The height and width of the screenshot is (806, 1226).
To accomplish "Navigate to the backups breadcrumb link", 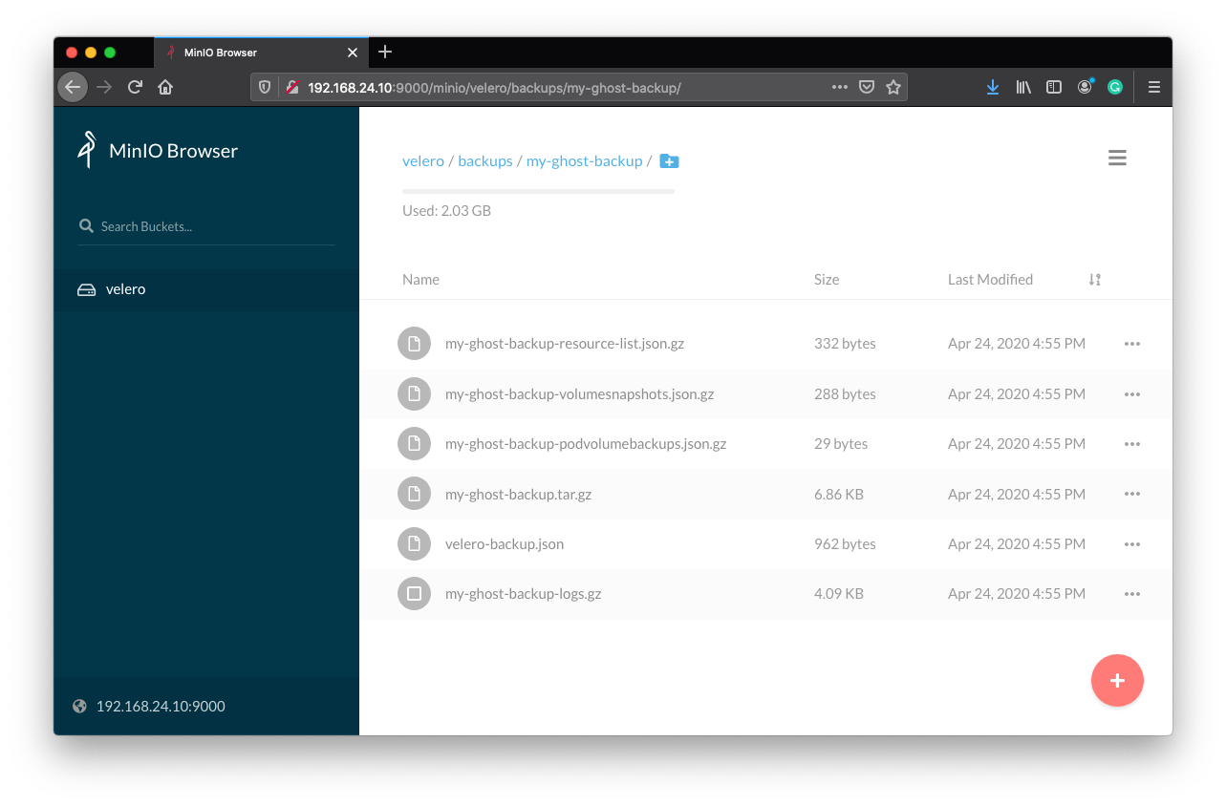I will pyautogui.click(x=484, y=160).
